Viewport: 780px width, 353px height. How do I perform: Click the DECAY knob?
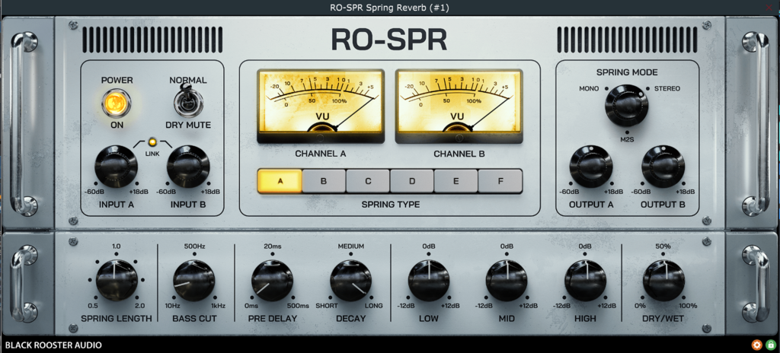click(350, 281)
